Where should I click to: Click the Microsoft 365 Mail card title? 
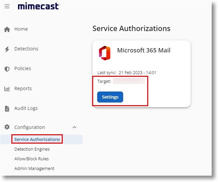144,50
